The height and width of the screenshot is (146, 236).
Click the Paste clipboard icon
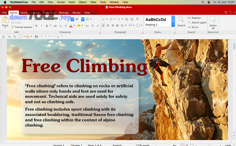pos(6,20)
